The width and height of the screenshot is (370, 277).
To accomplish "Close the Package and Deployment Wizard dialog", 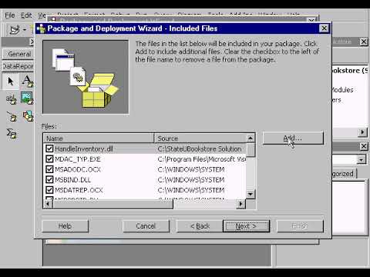I will [324, 28].
